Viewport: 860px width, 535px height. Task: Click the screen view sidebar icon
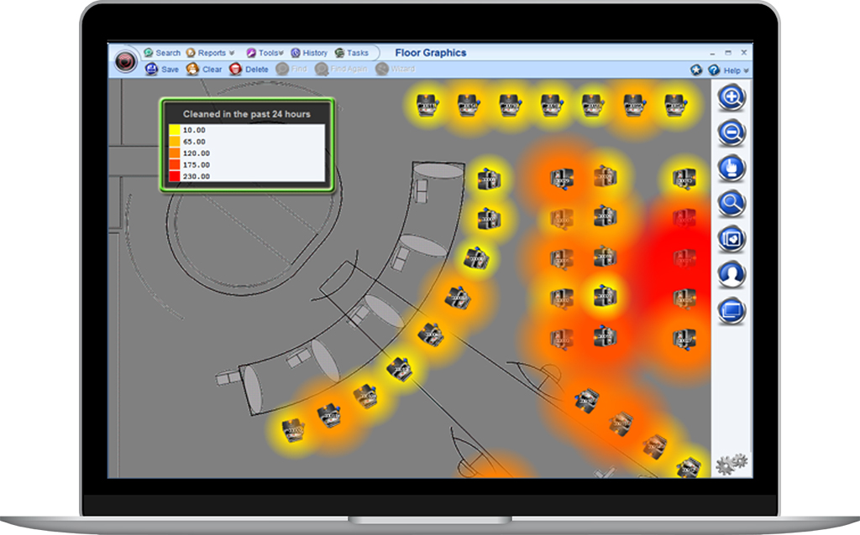732,310
